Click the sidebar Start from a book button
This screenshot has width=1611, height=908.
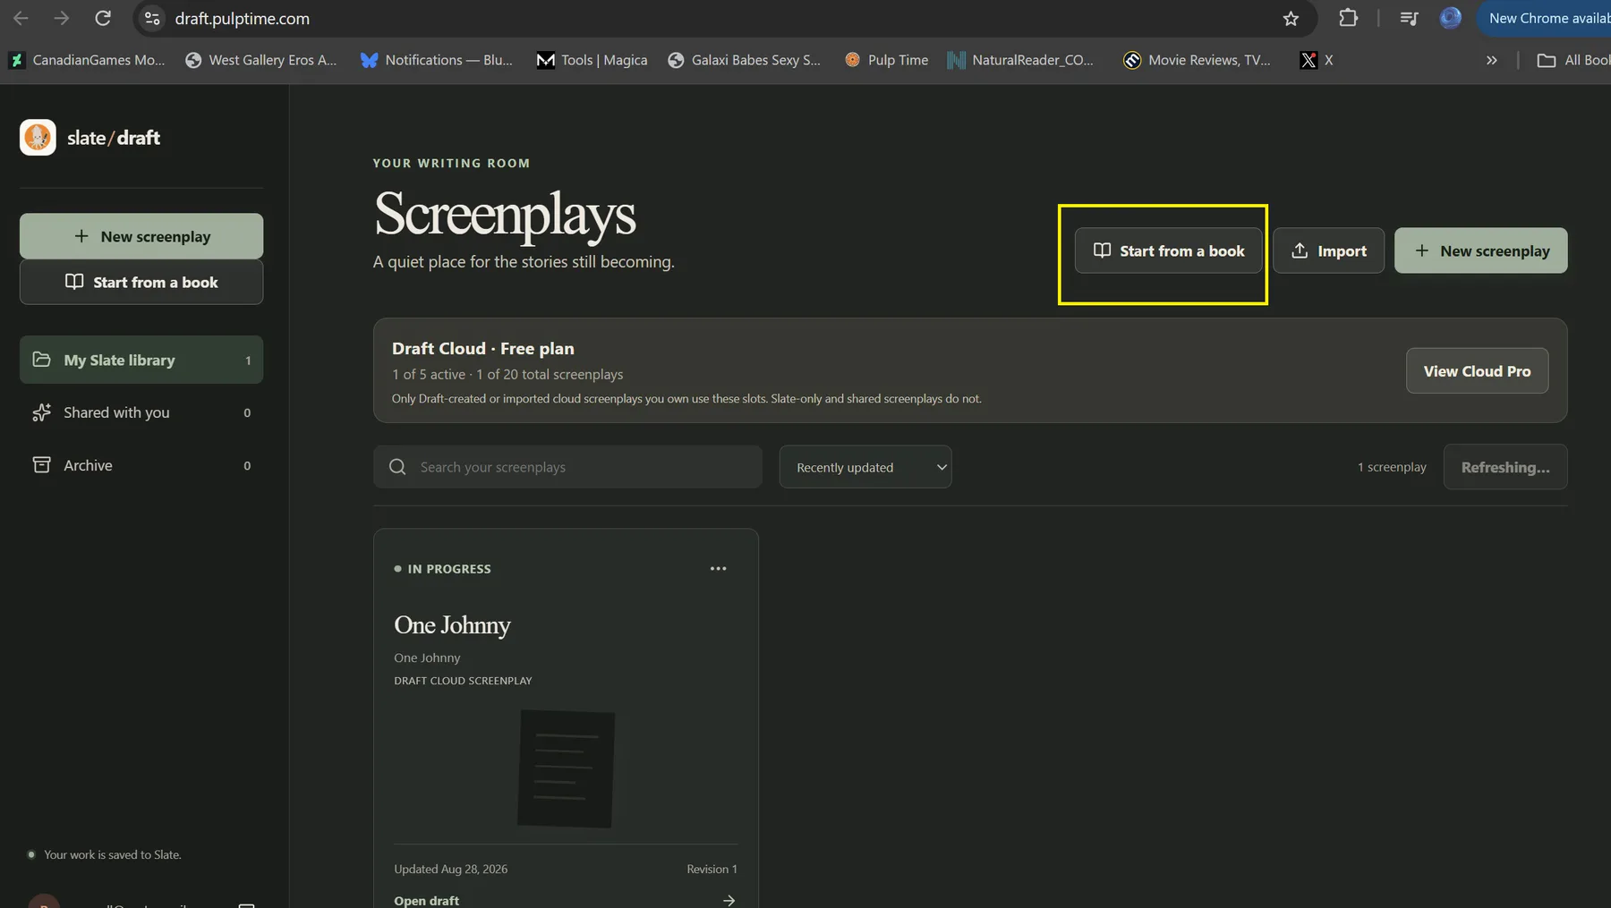[141, 282]
